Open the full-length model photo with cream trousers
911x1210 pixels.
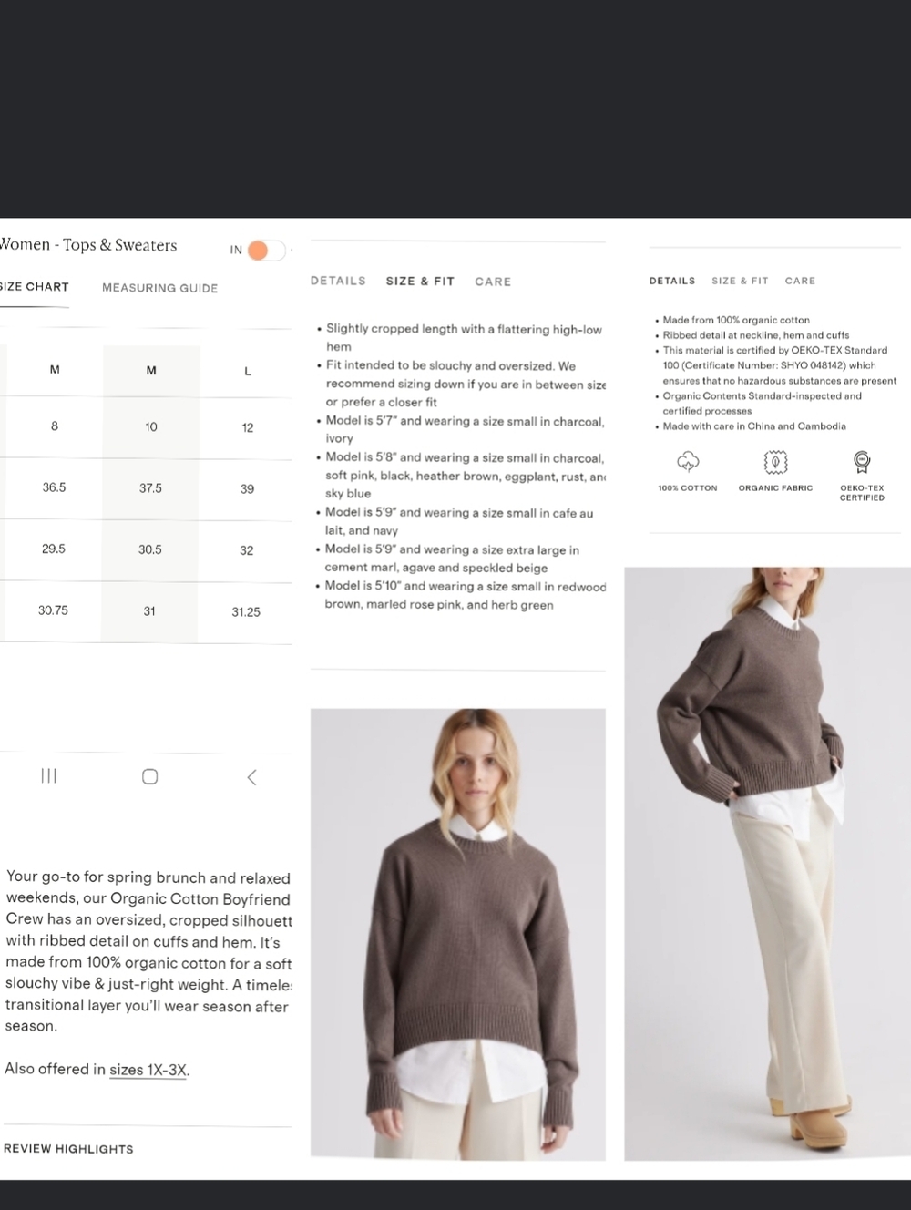tap(767, 863)
